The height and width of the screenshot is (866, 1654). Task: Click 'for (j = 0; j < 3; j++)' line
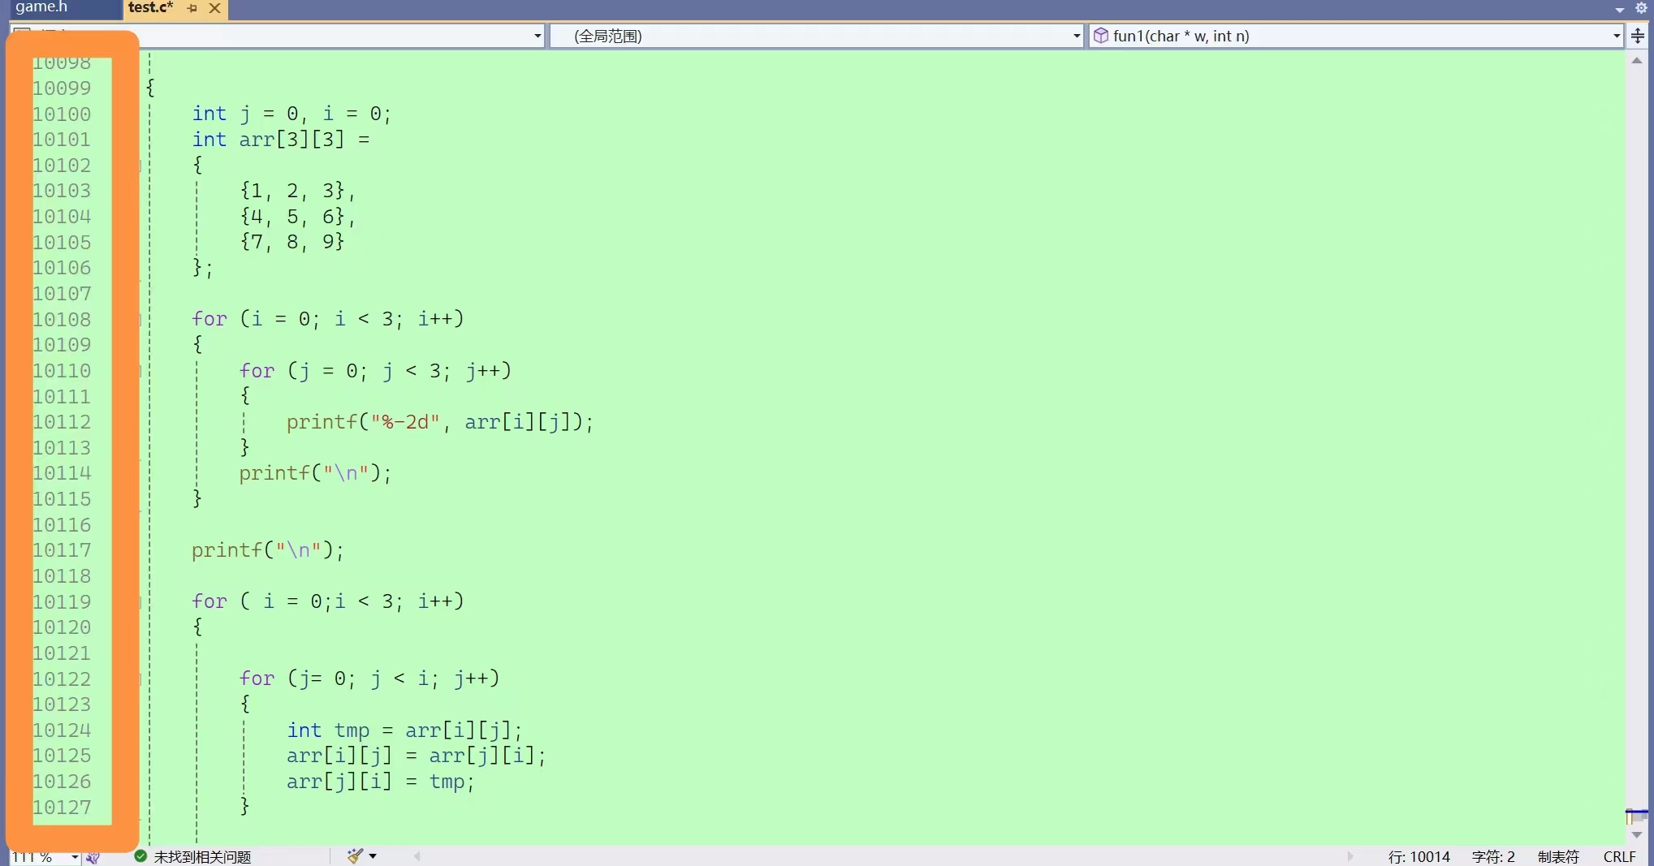(x=375, y=371)
